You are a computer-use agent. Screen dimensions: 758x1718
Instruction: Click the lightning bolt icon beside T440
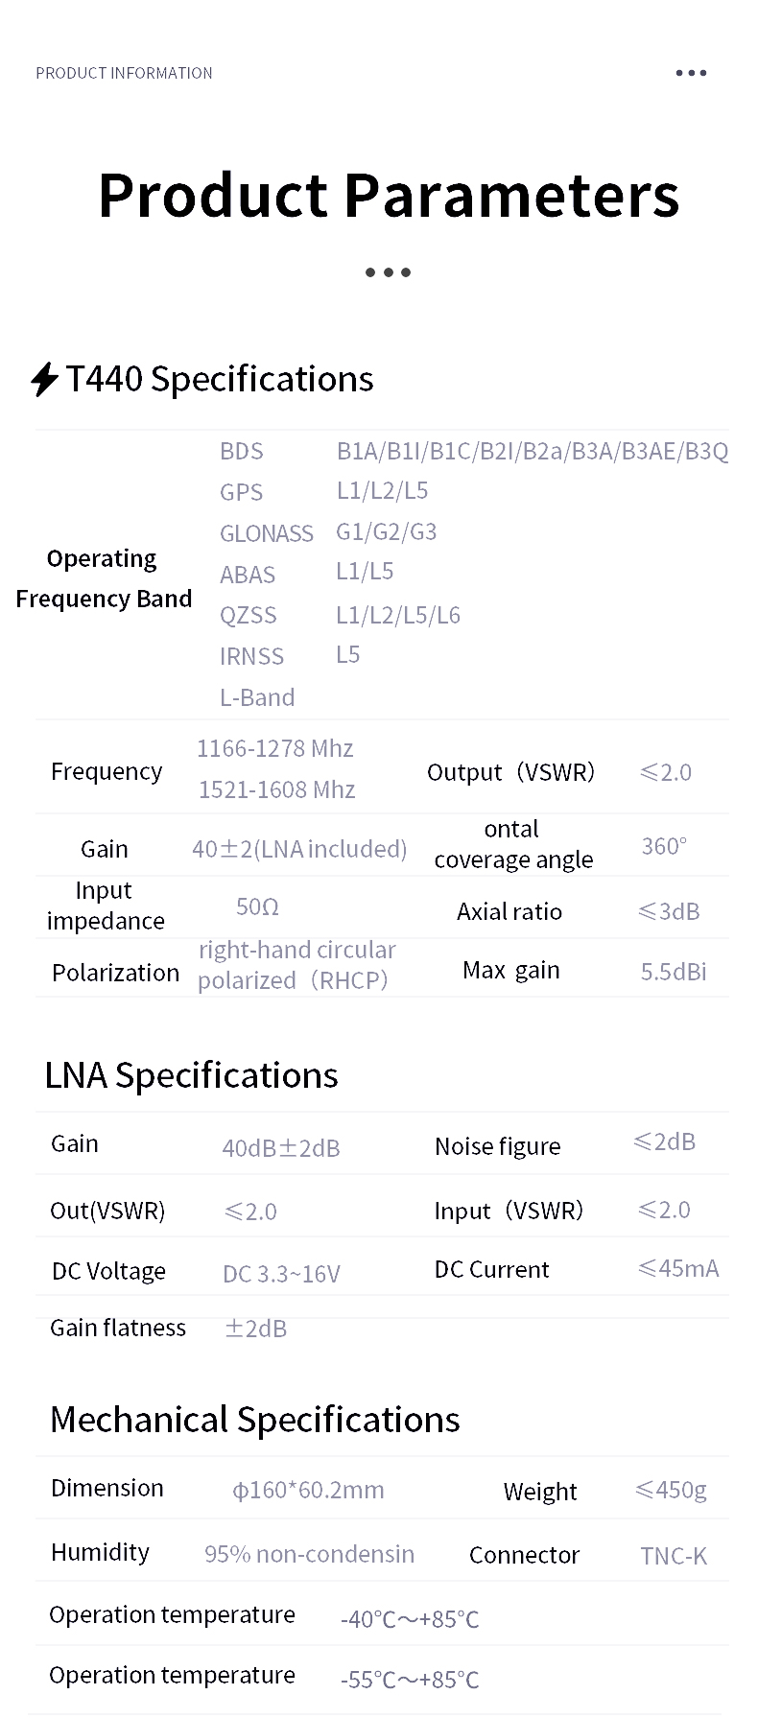pos(44,379)
